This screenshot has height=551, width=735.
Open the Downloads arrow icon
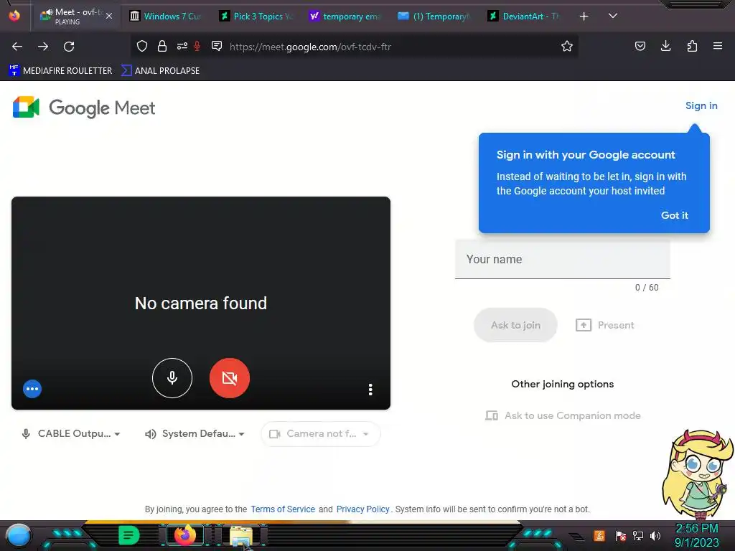[665, 46]
